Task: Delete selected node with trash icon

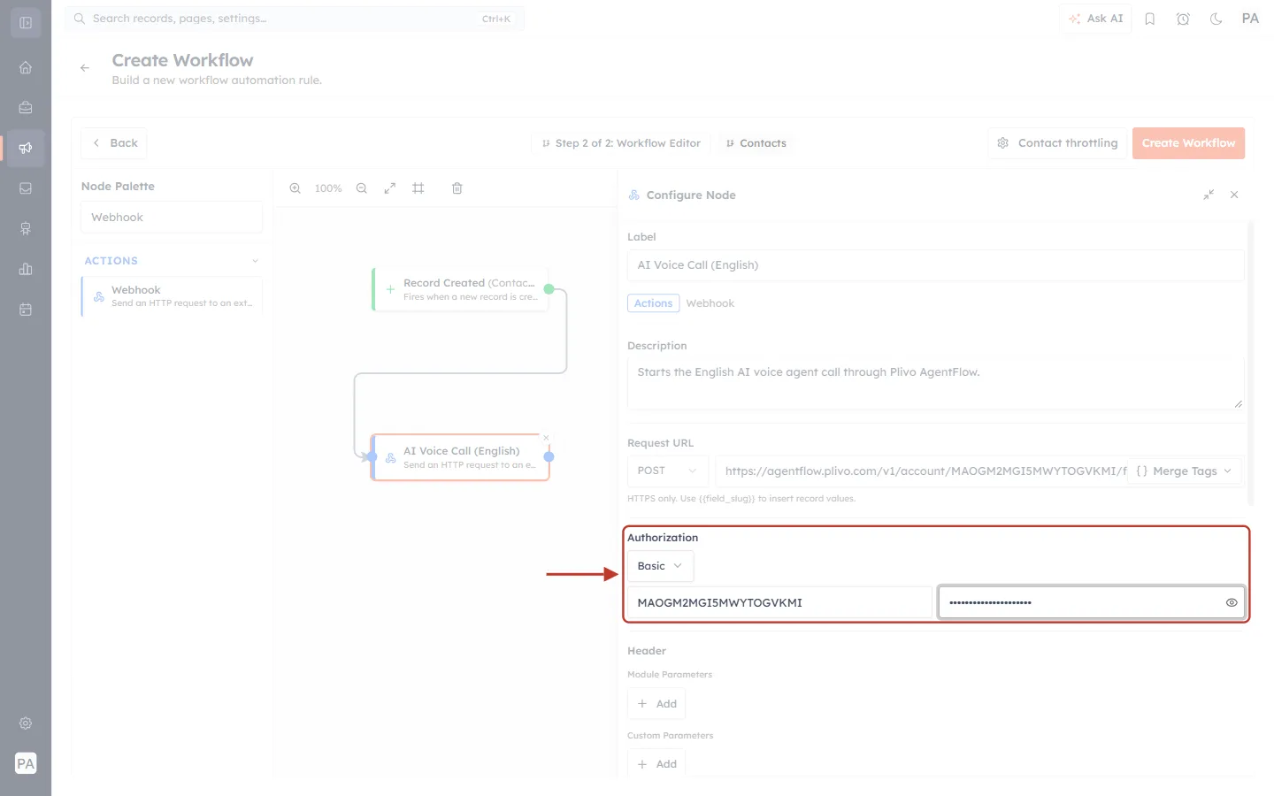Action: pyautogui.click(x=457, y=188)
